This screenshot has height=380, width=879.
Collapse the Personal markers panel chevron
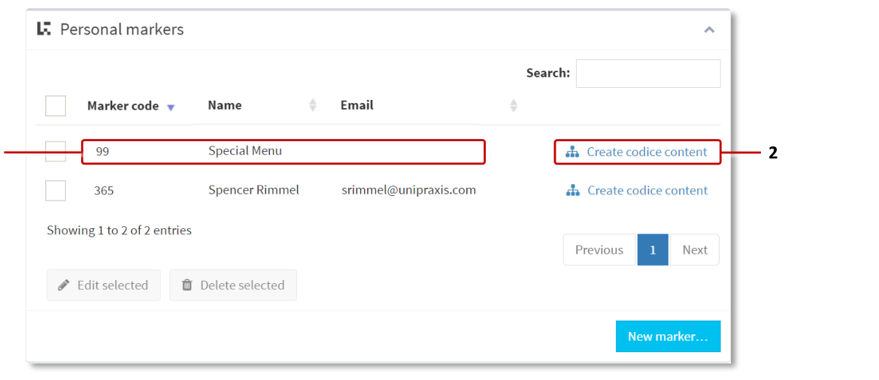pyautogui.click(x=709, y=30)
